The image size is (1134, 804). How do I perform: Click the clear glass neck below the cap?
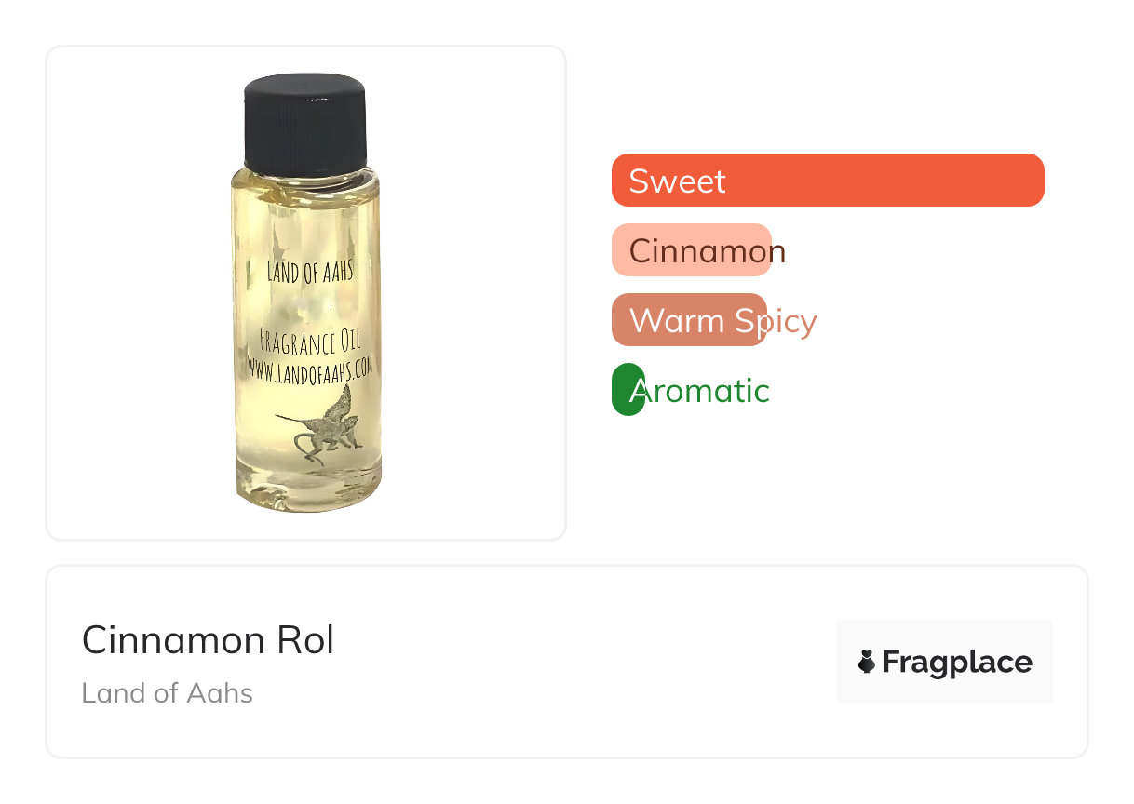pos(304,176)
